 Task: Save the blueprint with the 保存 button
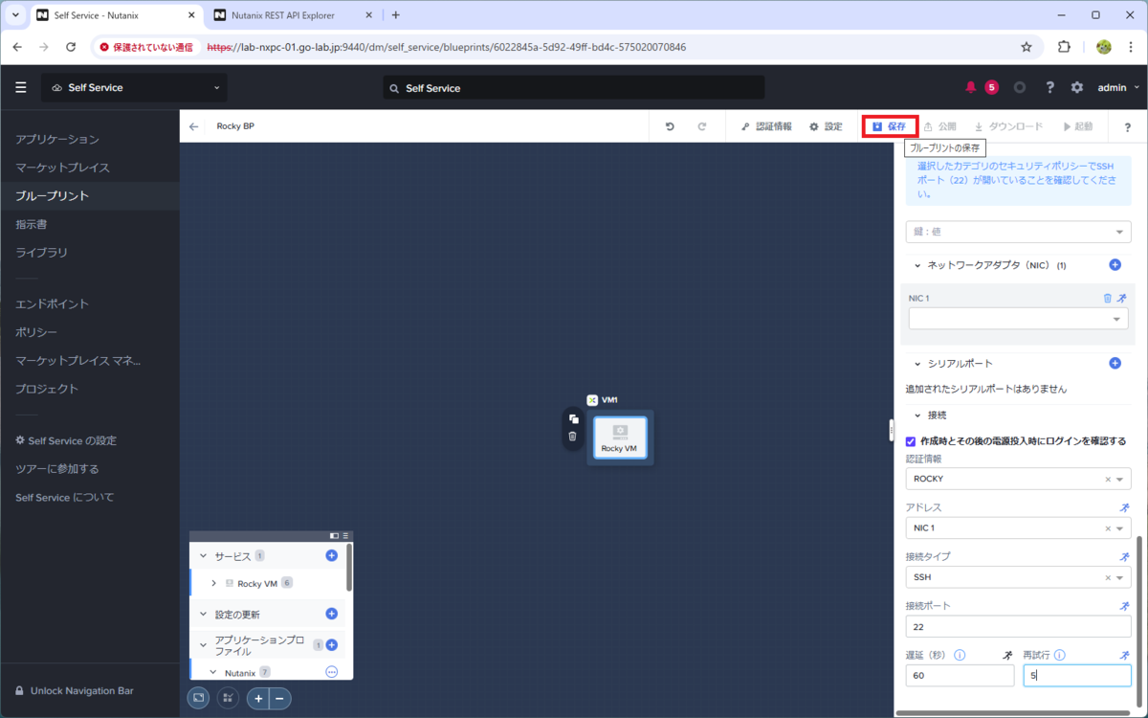[x=890, y=126]
